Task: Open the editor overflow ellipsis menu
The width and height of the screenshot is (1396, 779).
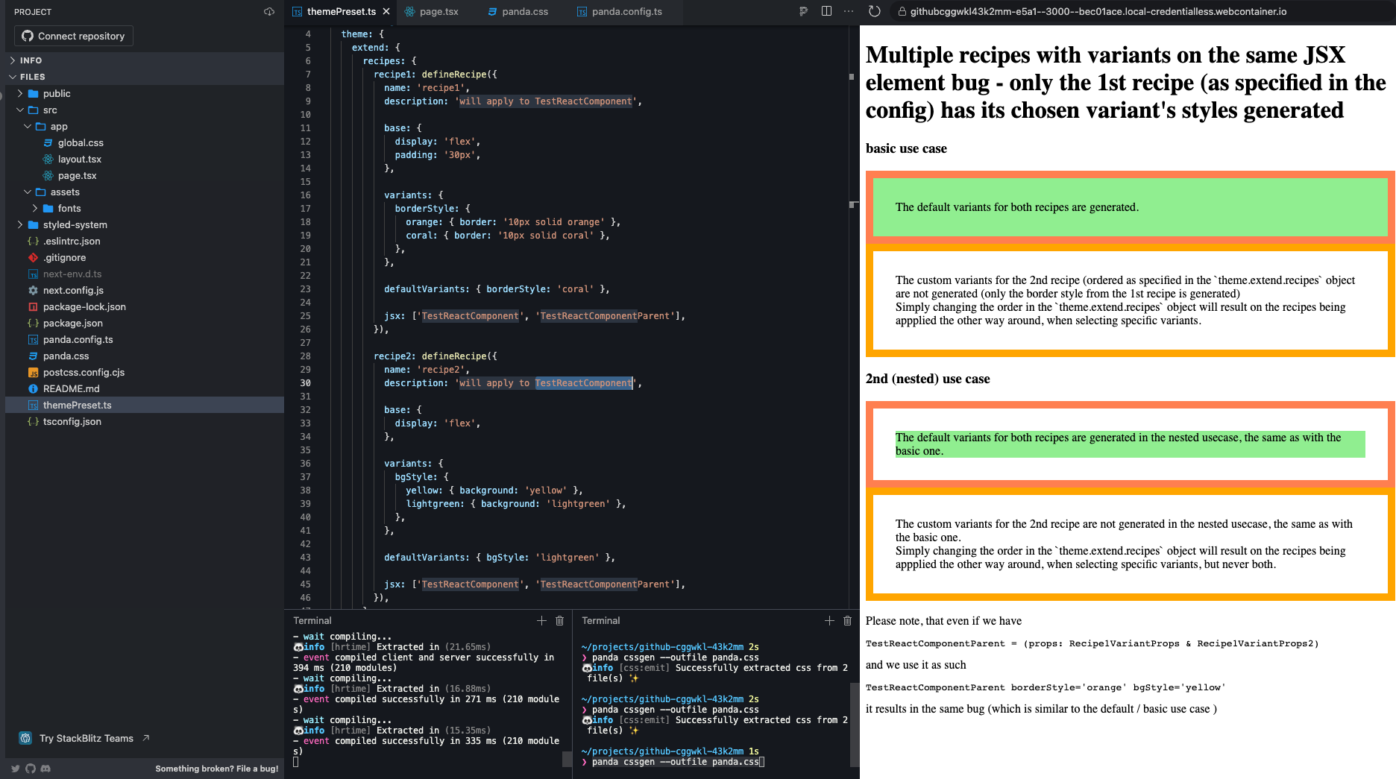Action: (x=847, y=12)
